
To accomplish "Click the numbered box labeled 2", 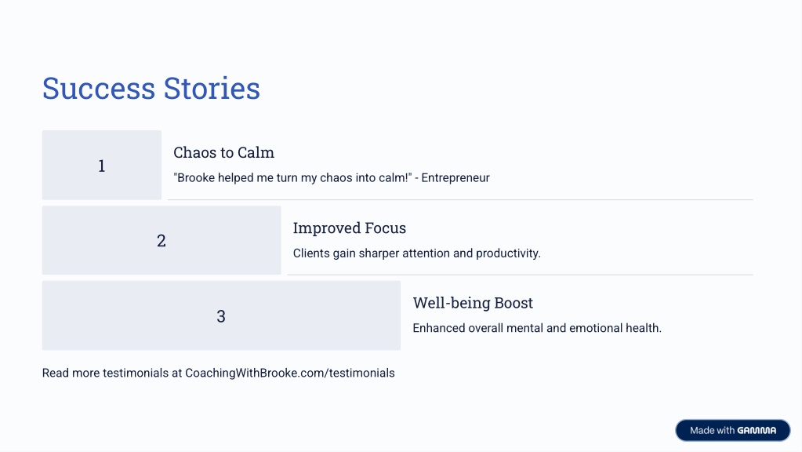I will coord(161,240).
